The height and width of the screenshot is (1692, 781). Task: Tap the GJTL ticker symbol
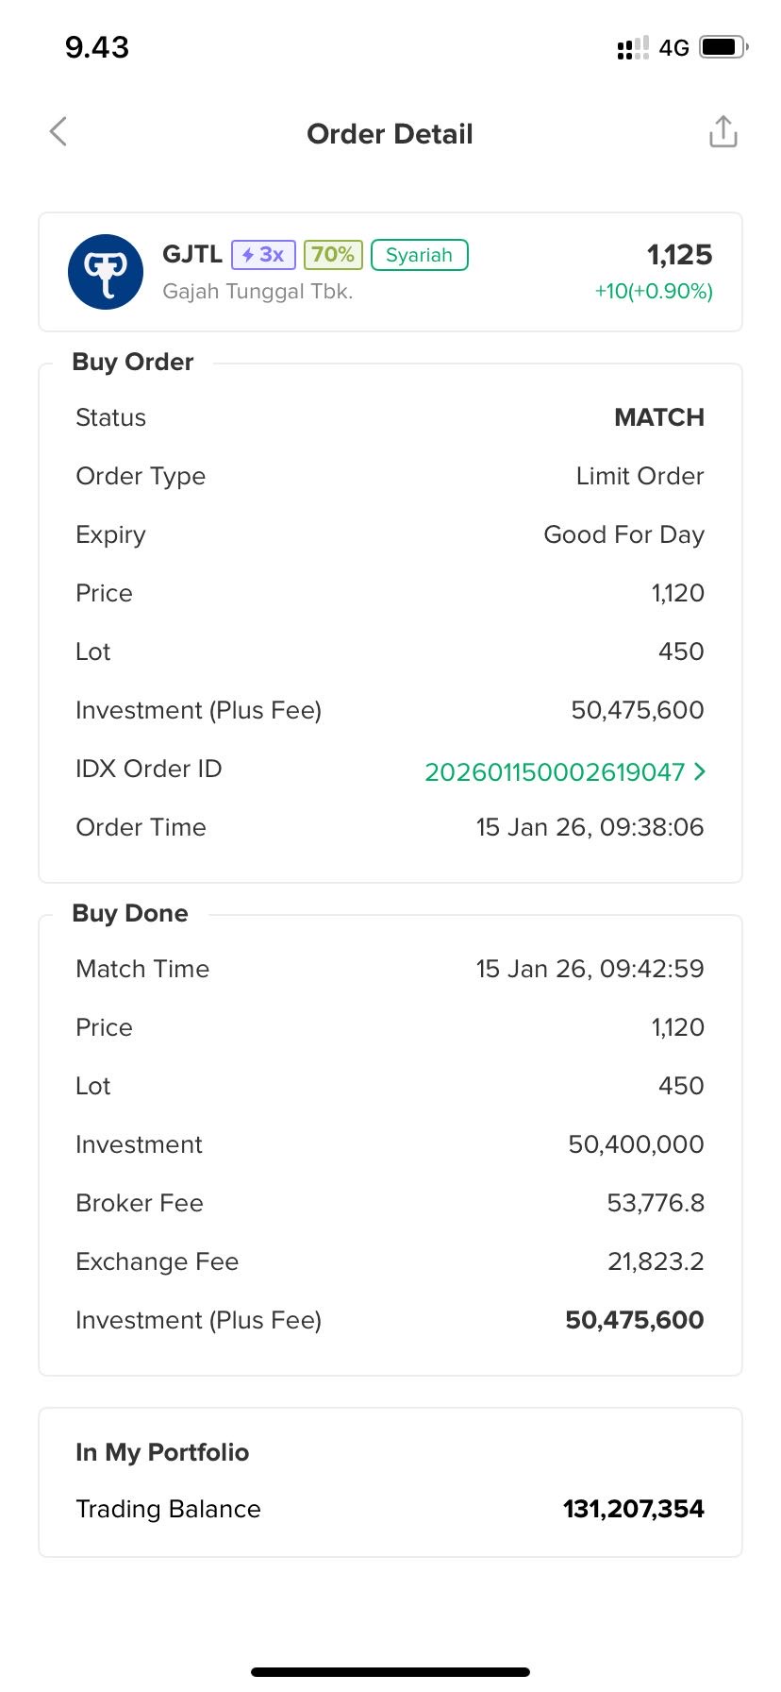(x=192, y=255)
